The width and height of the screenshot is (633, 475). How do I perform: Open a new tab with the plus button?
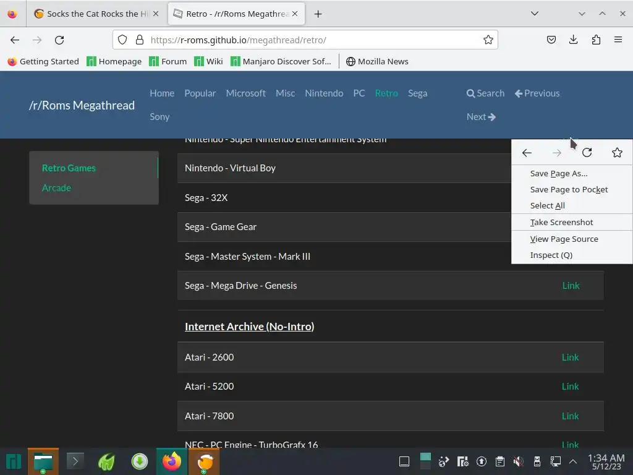tap(318, 14)
